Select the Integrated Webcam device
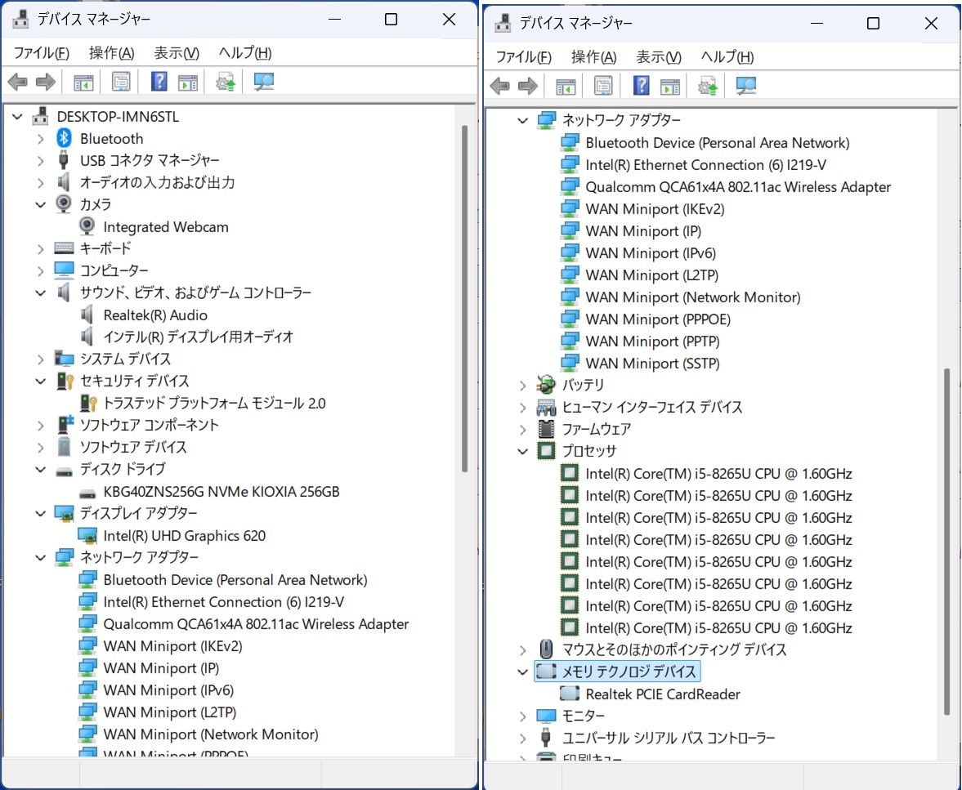The image size is (962, 790). [x=165, y=227]
